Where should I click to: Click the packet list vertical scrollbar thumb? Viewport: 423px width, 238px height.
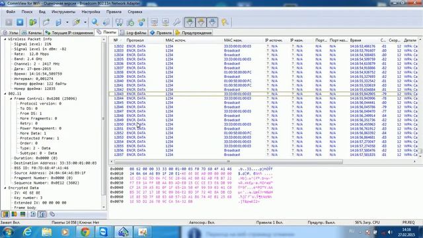click(x=420, y=151)
